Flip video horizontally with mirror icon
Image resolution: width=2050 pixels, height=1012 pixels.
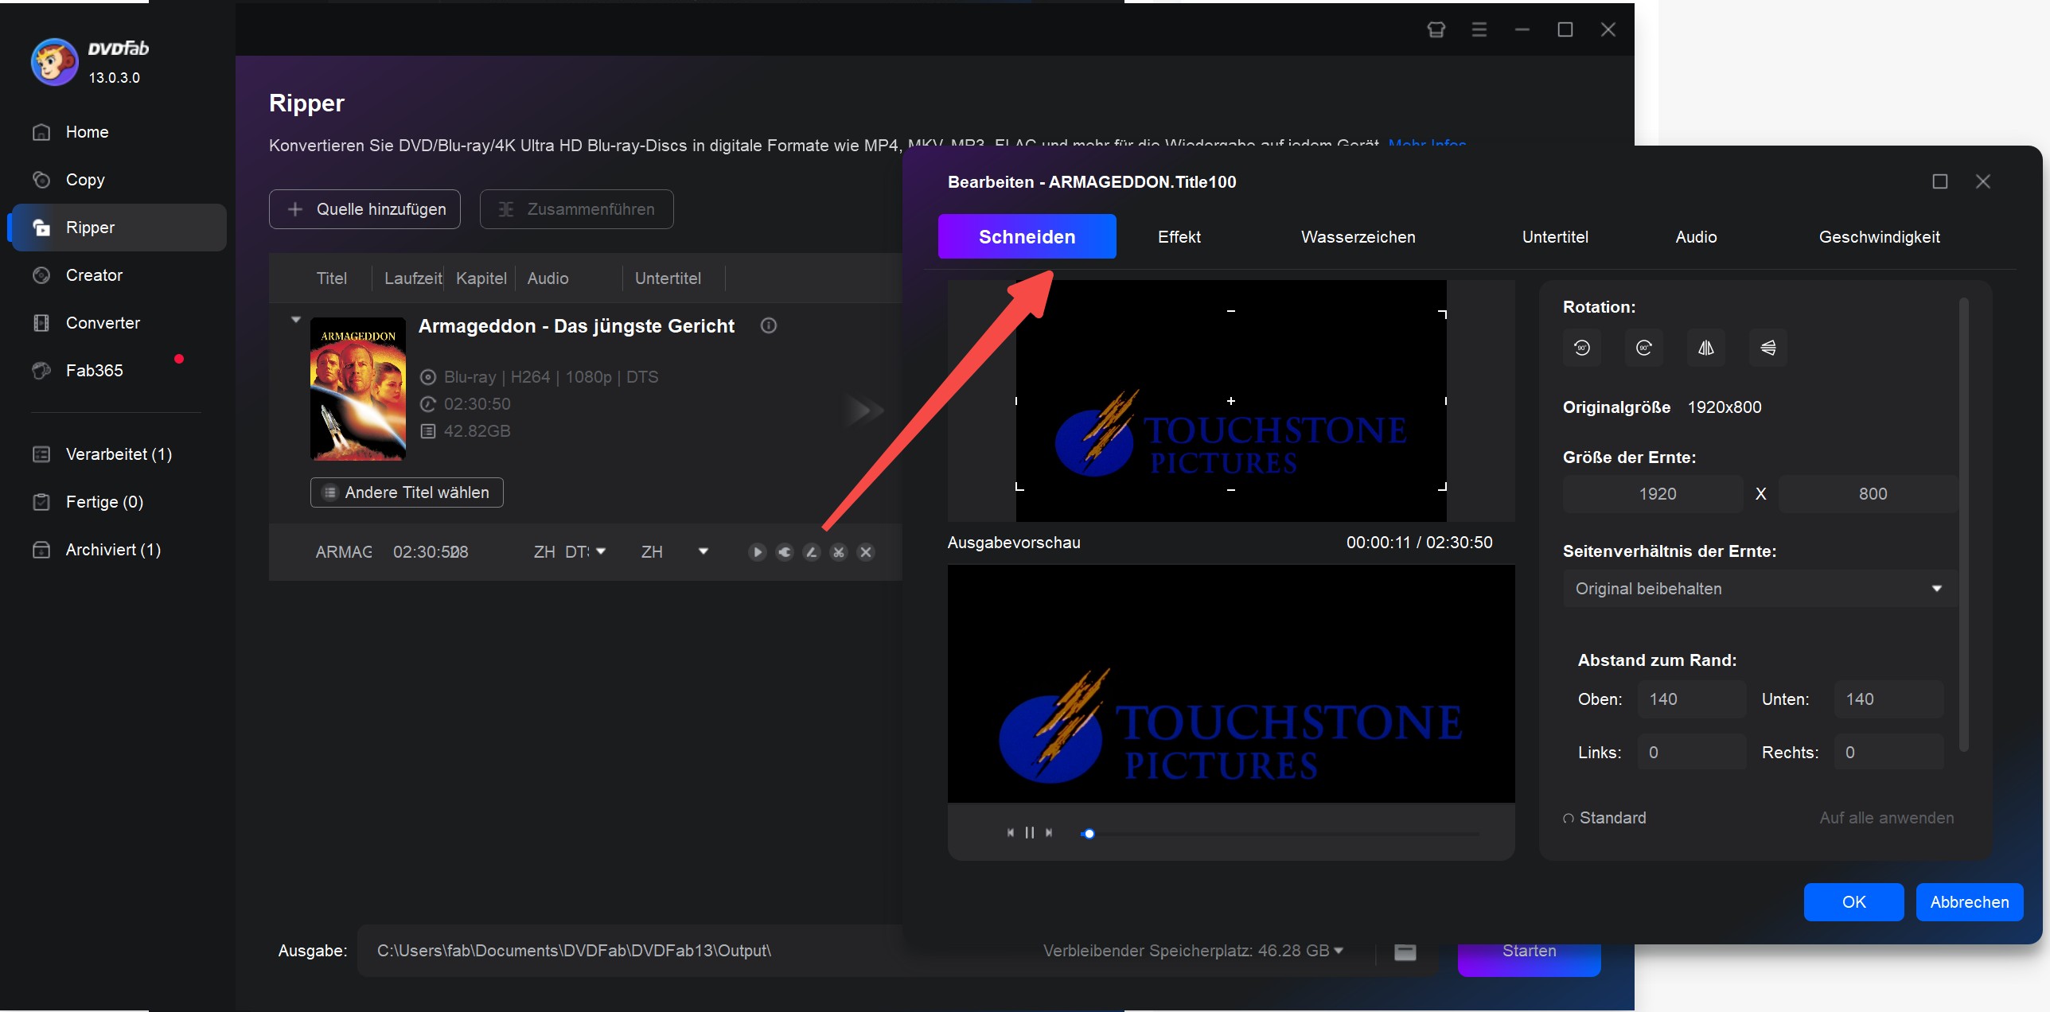tap(1705, 348)
